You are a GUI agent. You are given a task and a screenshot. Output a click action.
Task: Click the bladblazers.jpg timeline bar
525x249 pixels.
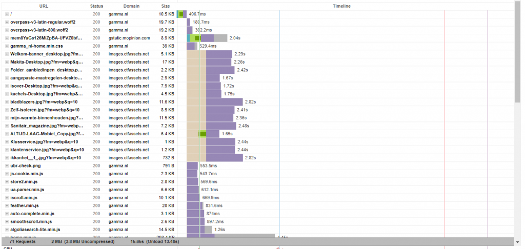[215, 102]
